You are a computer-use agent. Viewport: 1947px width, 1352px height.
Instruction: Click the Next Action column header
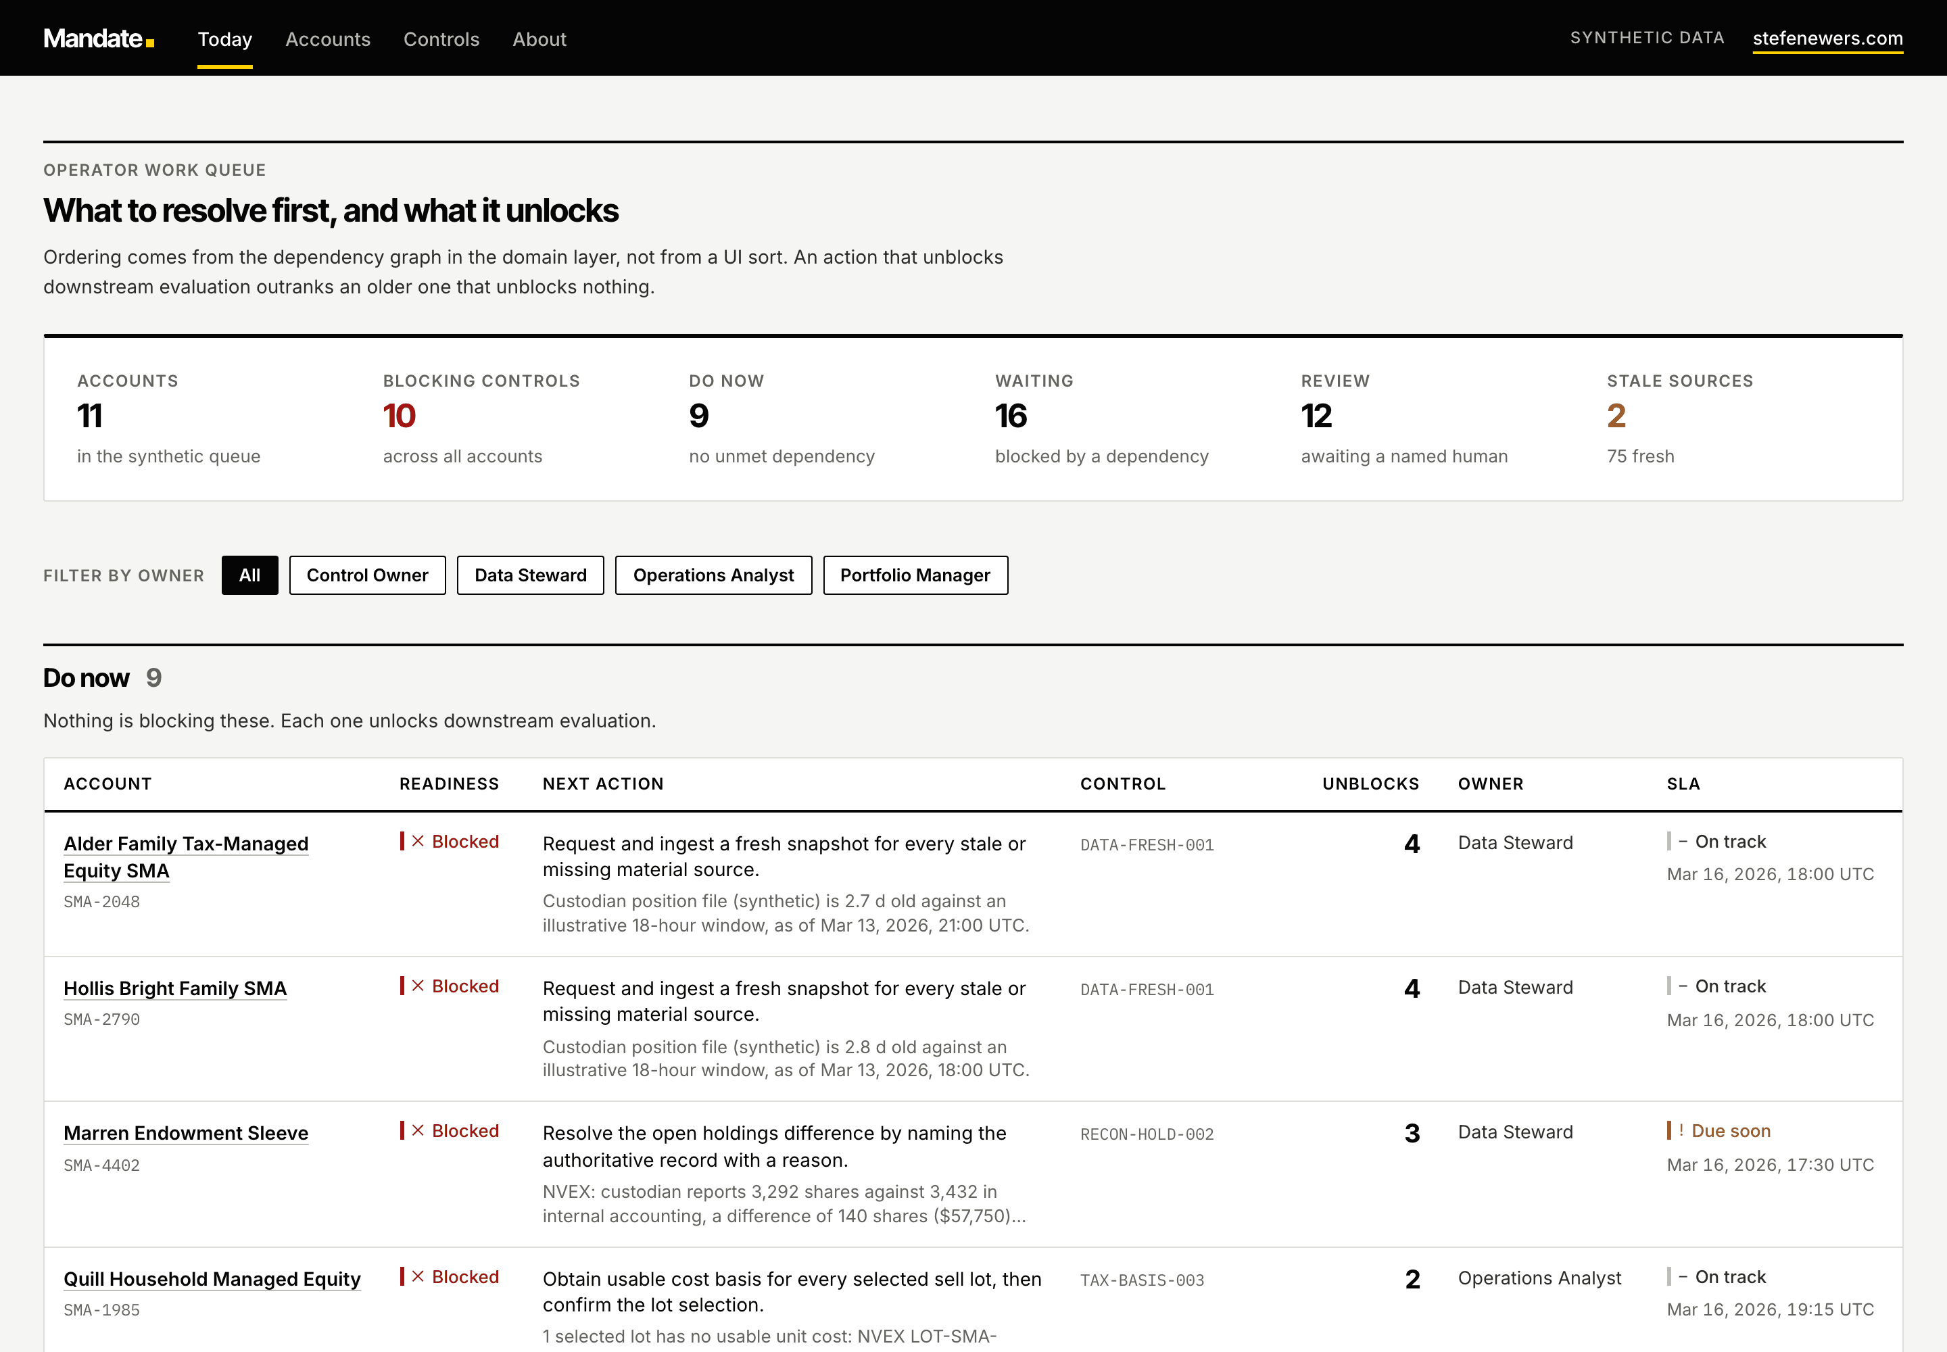point(603,783)
